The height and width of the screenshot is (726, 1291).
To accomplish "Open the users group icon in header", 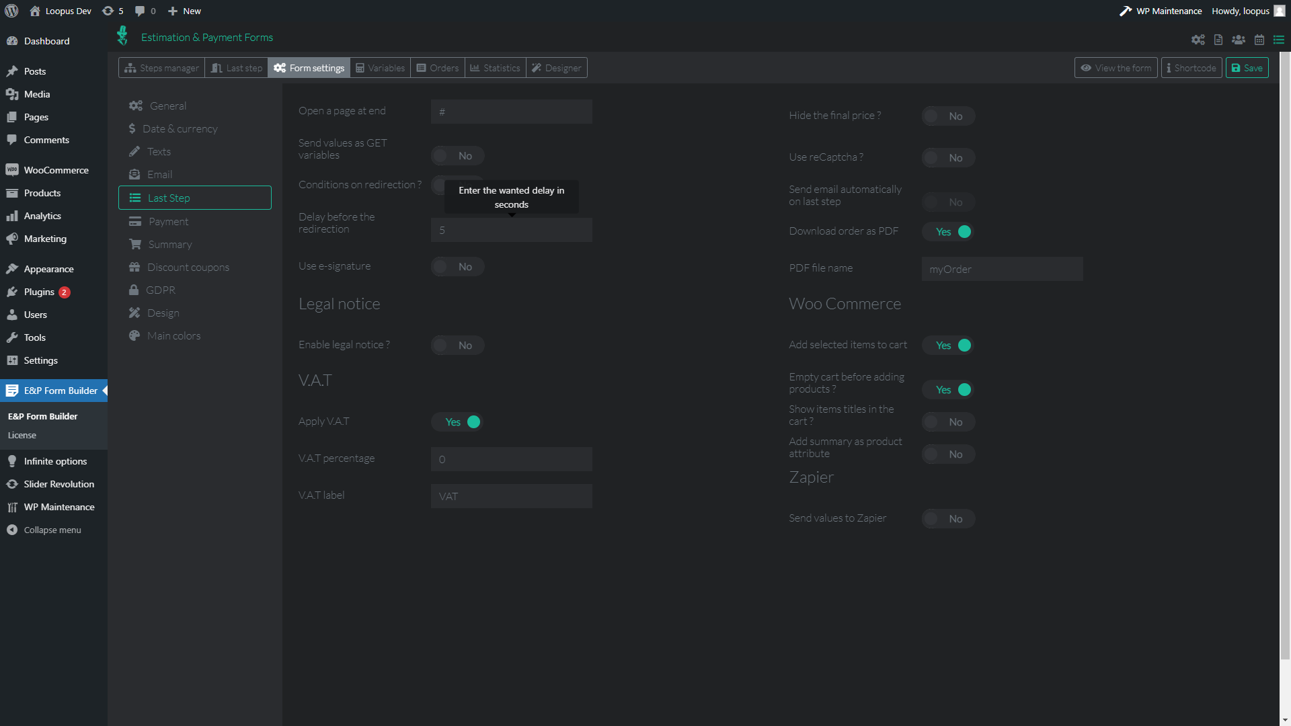I will tap(1238, 40).
